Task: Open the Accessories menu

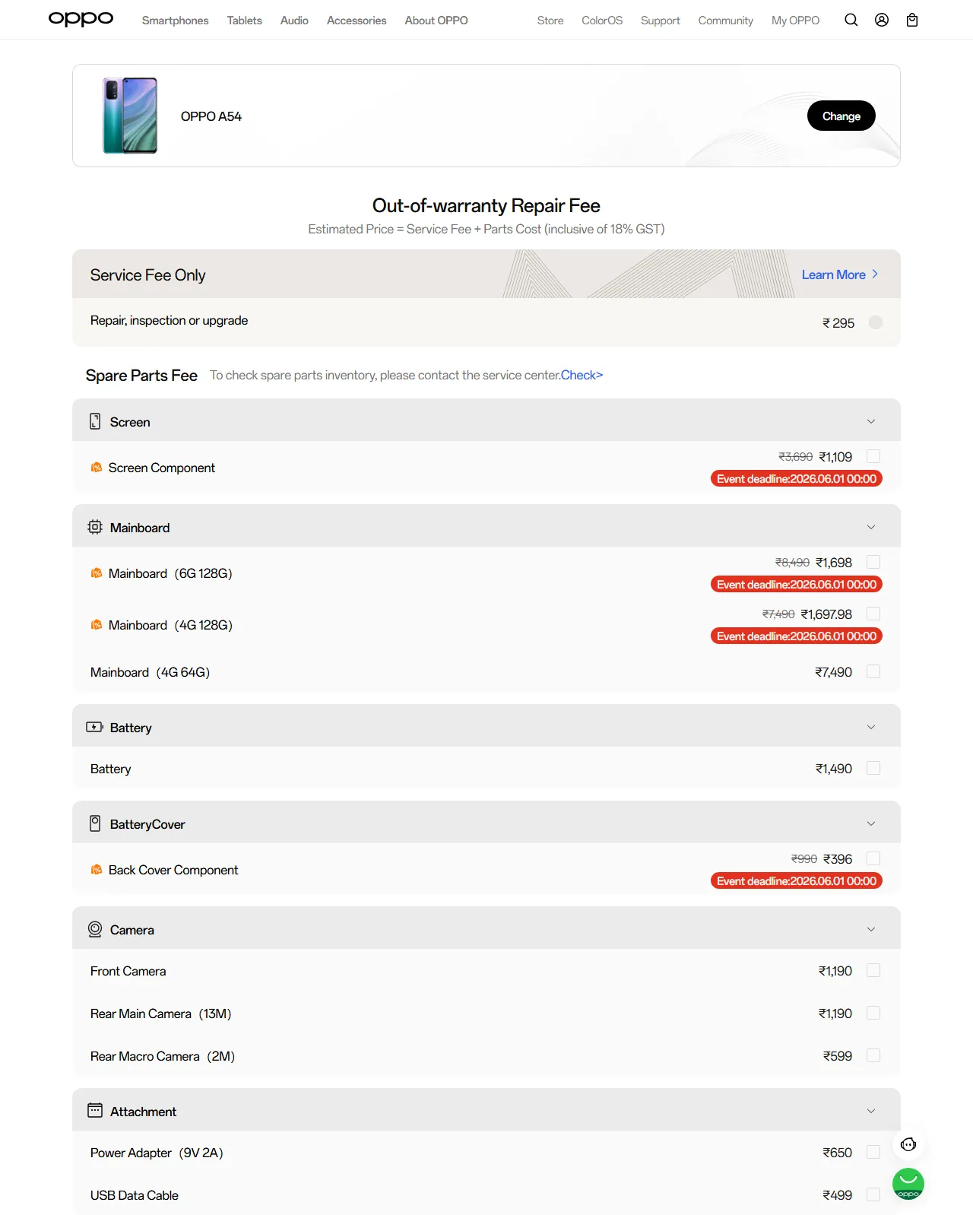Action: point(357,21)
